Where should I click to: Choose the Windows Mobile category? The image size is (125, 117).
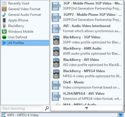[x=25, y=32]
